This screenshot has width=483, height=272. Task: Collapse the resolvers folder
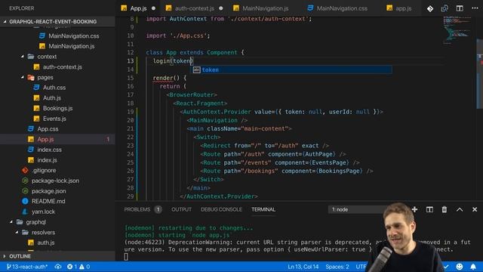(43, 232)
